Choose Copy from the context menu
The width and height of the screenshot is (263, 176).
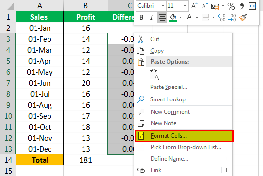point(183,51)
